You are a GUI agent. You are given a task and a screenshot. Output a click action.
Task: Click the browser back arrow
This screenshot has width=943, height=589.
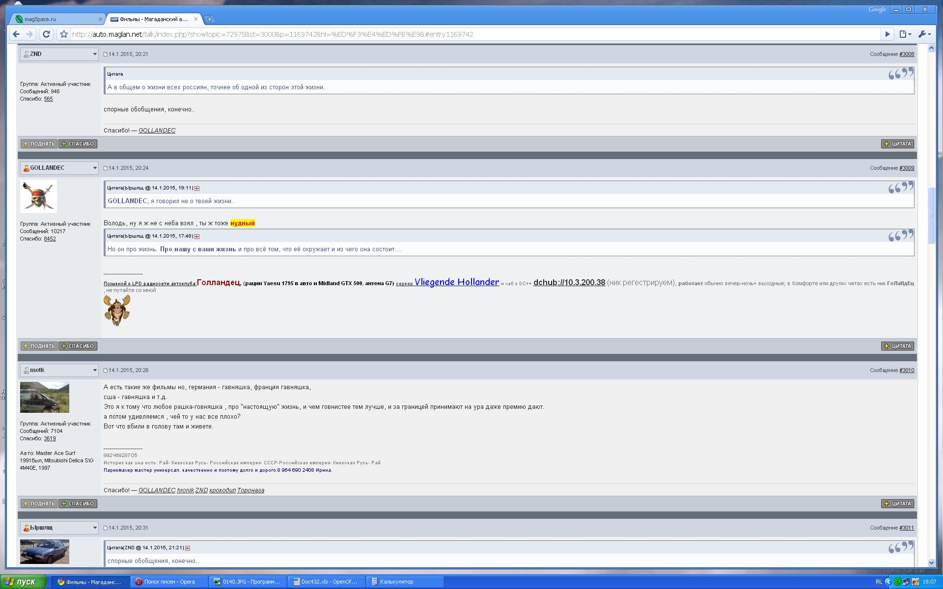pos(16,34)
